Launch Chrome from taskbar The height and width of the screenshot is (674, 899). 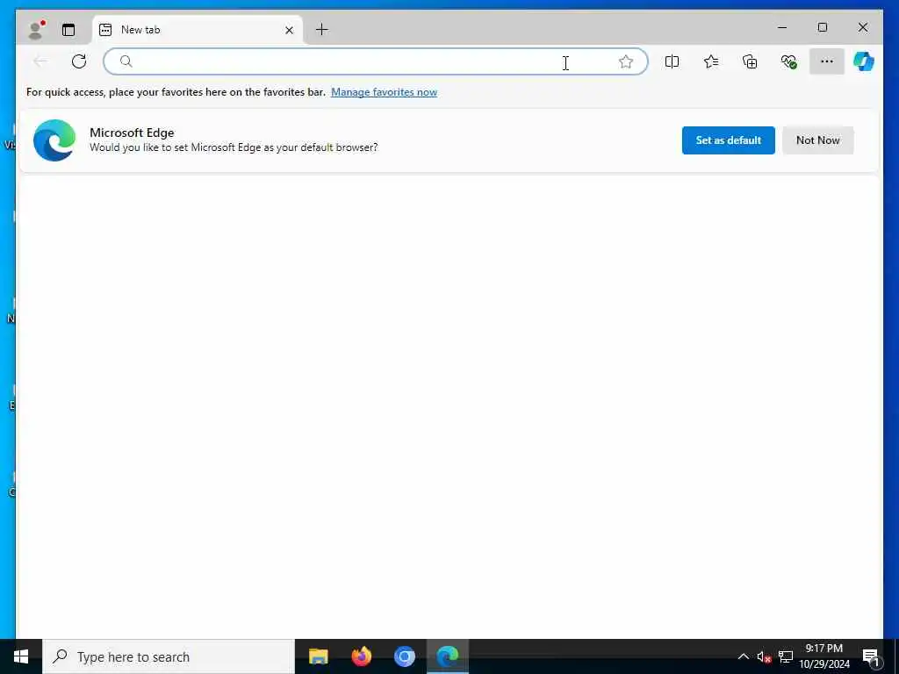pos(404,656)
